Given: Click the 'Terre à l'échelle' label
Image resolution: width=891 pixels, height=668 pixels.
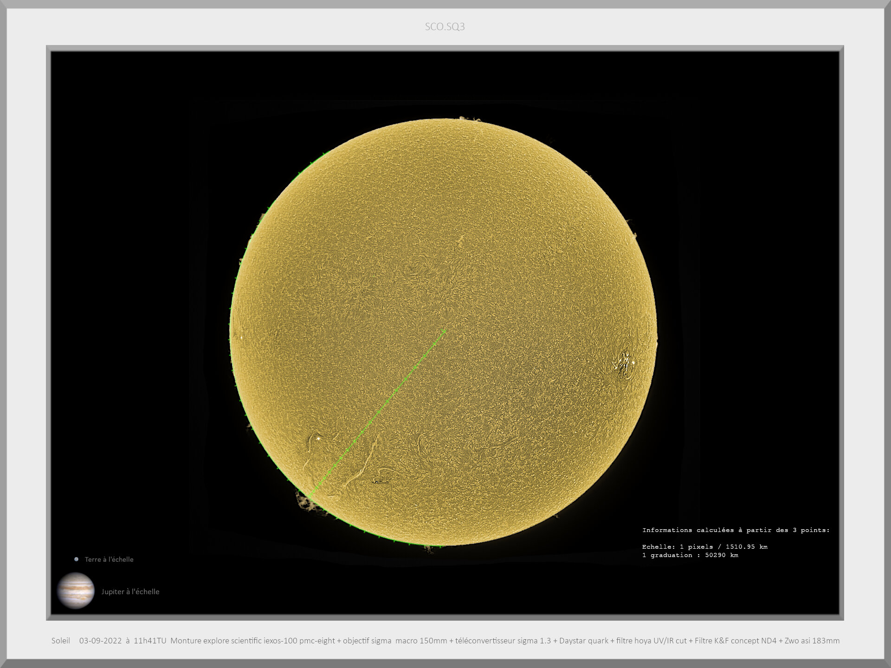Looking at the screenshot, I should tap(109, 559).
